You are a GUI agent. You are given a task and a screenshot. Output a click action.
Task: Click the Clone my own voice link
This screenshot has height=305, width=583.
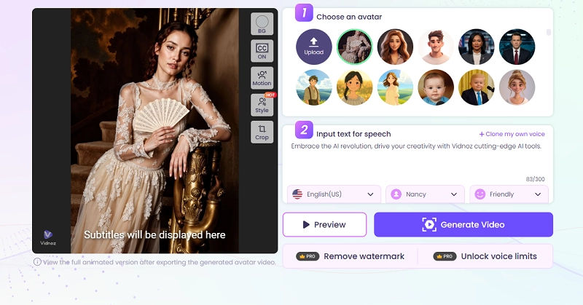[x=512, y=134]
